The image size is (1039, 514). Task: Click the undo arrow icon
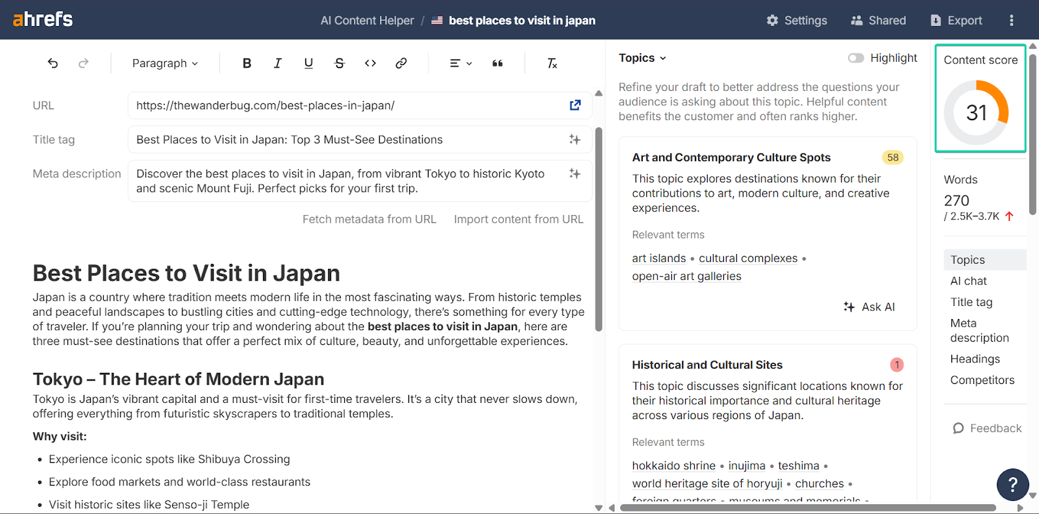point(53,63)
